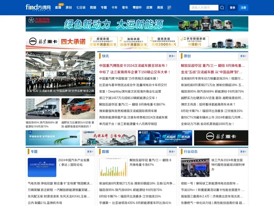Open 单月超千台 徐工新能源重卡 news link
Viewport: 274px width, 206px height.
tap(128, 124)
